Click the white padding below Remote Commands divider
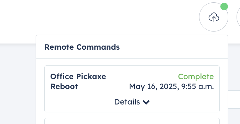 (x=132, y=62)
